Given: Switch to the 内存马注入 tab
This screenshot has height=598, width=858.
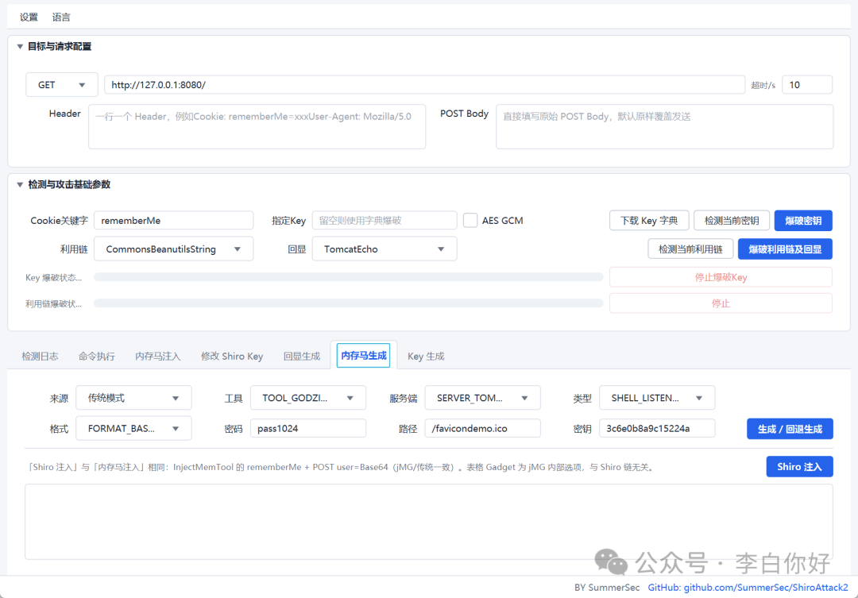Looking at the screenshot, I should (157, 356).
